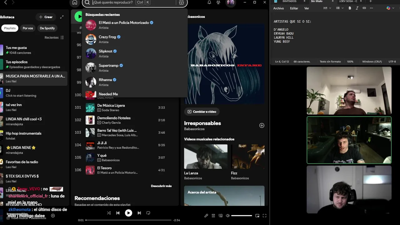Viewport: 400px width, 225px height.
Task: Open the play queue icon
Action: click(x=213, y=216)
